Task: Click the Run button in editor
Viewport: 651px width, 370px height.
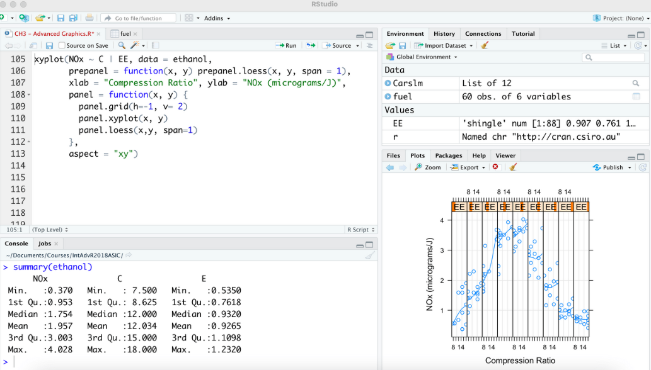Action: pos(286,45)
